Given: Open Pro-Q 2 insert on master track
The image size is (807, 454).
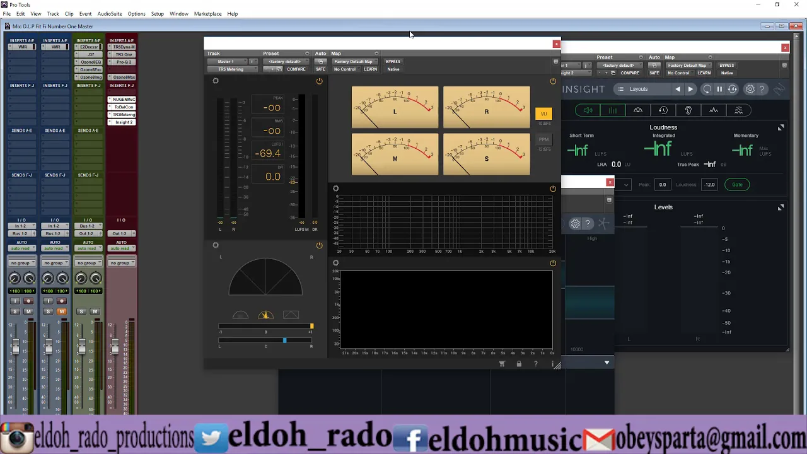Looking at the screenshot, I should pos(124,62).
